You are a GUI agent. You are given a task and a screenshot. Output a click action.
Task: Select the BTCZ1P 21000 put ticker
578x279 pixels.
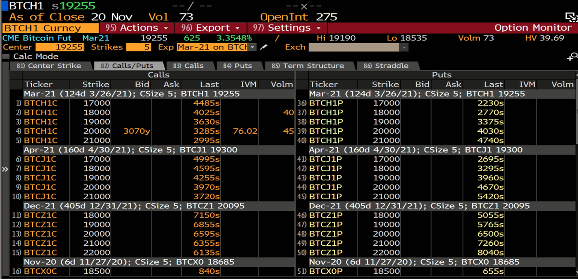pos(326,243)
